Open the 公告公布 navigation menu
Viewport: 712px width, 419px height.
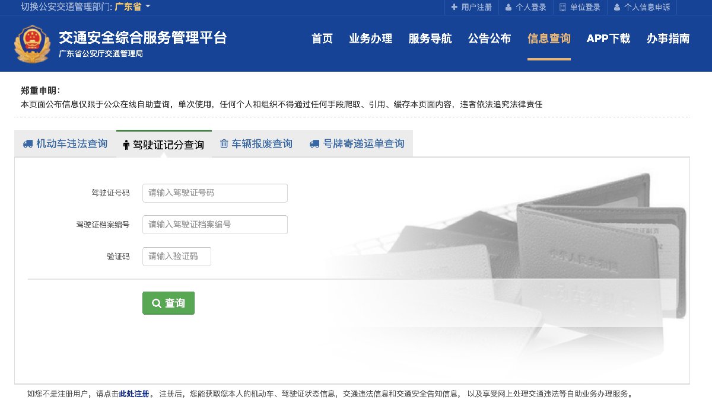coord(490,39)
